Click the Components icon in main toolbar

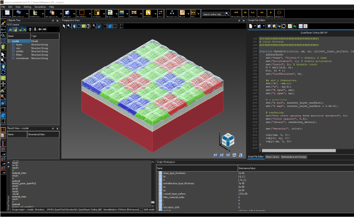(x=52, y=13)
